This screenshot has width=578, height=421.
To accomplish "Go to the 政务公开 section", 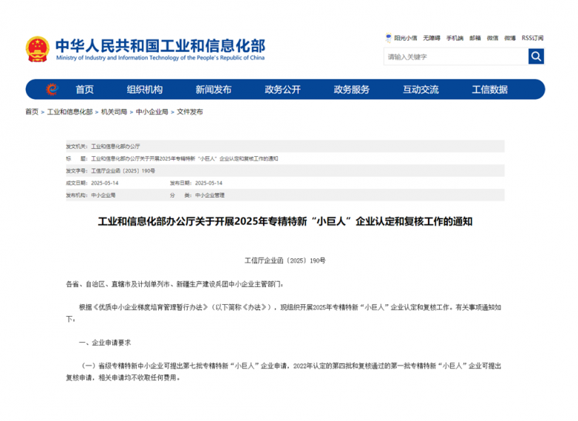I will coord(282,90).
